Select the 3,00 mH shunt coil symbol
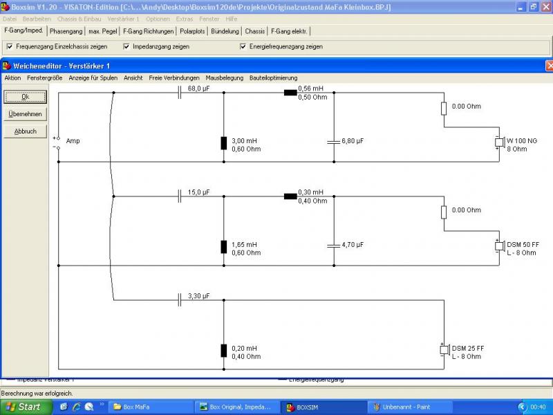This screenshot has height=415, width=553. point(223,143)
